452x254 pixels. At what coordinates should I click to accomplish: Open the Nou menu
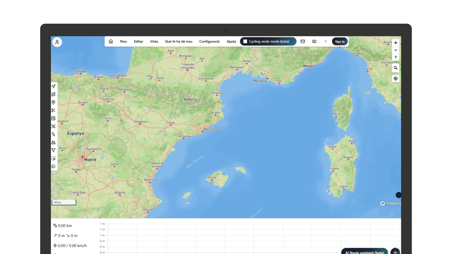[123, 41]
